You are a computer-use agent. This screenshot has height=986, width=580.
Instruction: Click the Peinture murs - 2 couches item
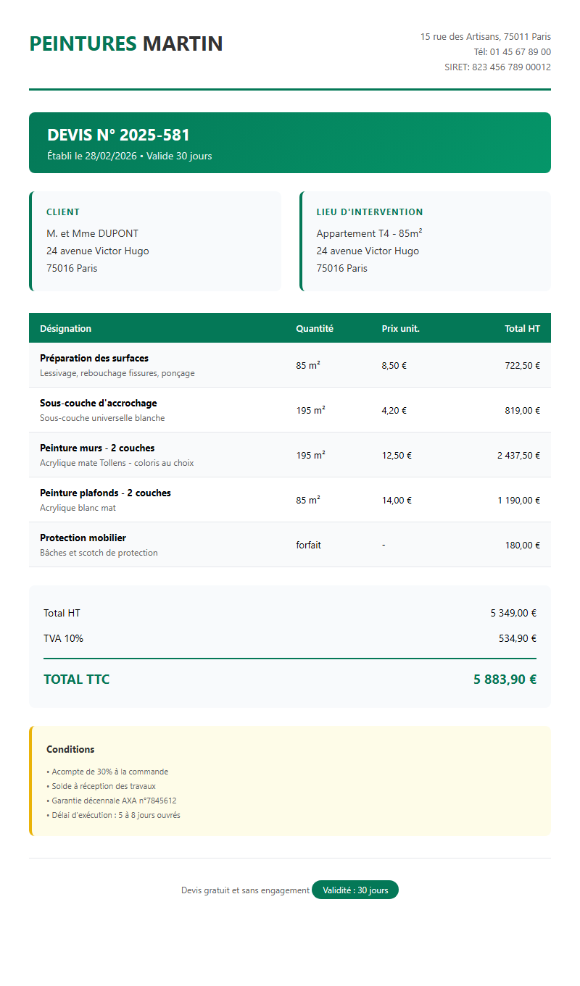tap(97, 448)
